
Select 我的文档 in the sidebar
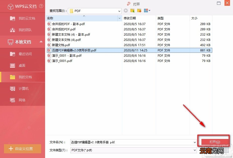point(23,77)
